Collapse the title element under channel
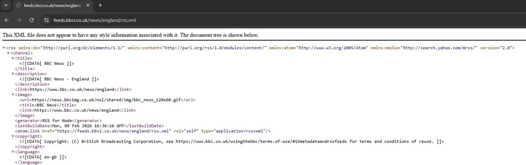Screen dimensions: 526x165 click(13, 58)
